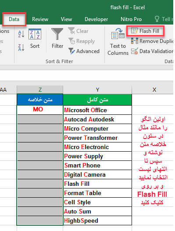Click the Flash Fill icon
Screen dimensions: 175x231
click(134, 31)
